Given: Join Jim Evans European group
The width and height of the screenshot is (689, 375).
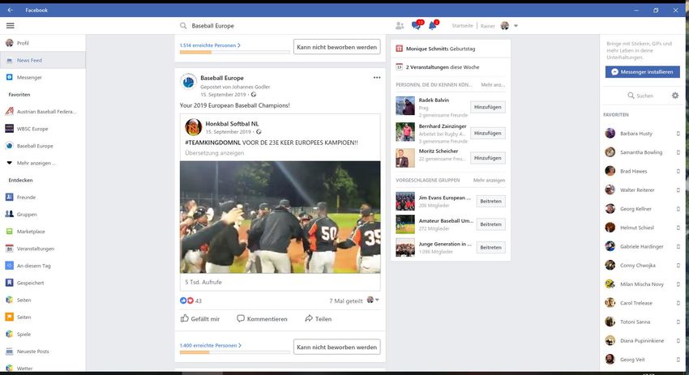Looking at the screenshot, I should (491, 201).
